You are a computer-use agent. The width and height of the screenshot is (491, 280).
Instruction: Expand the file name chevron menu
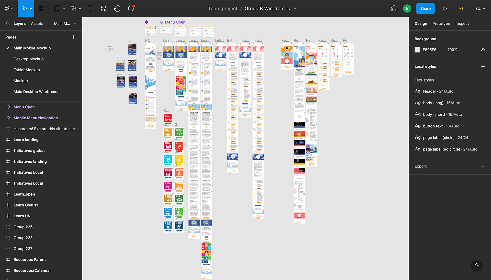pos(295,9)
